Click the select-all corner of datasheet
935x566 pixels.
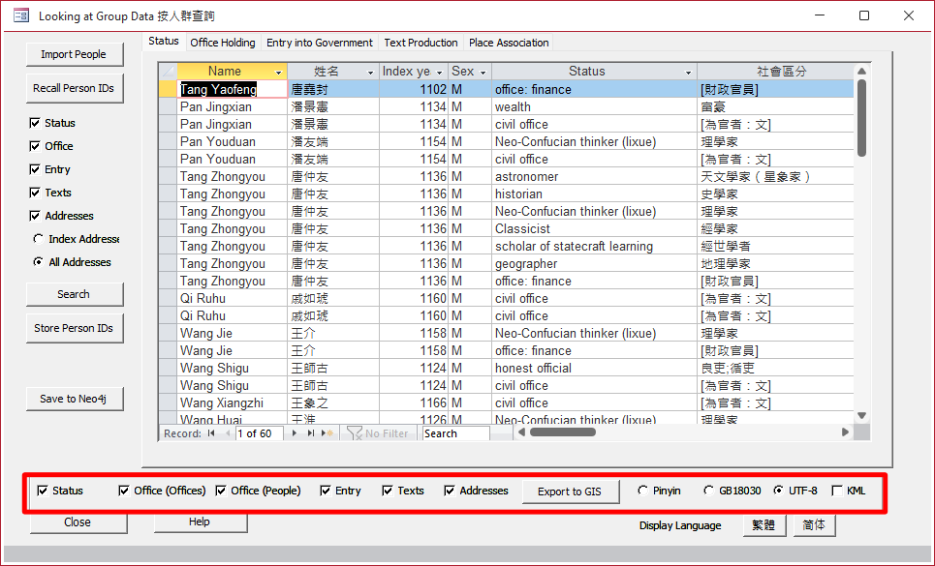coord(168,72)
